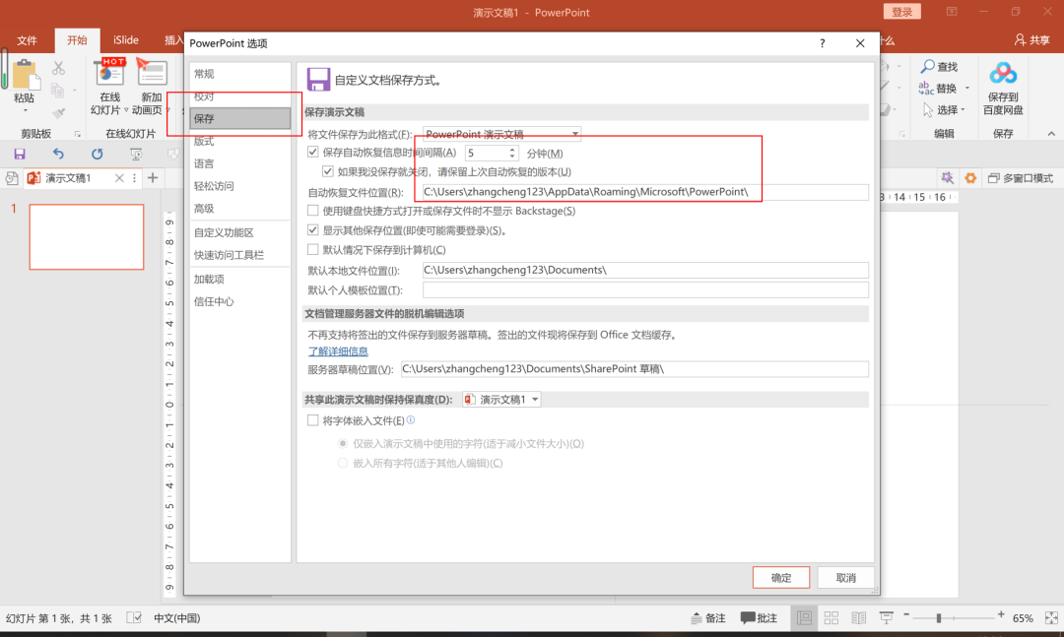Screen dimensions: 1064x637
Task: Click the new animation page icon
Action: coord(152,73)
